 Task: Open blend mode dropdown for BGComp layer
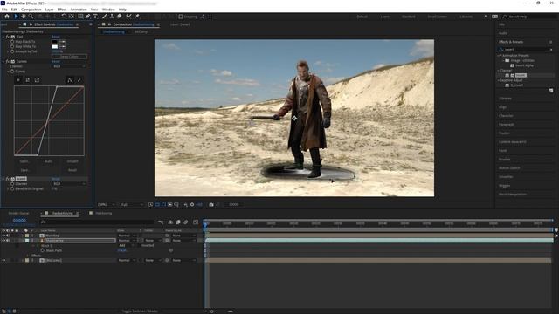[127, 260]
